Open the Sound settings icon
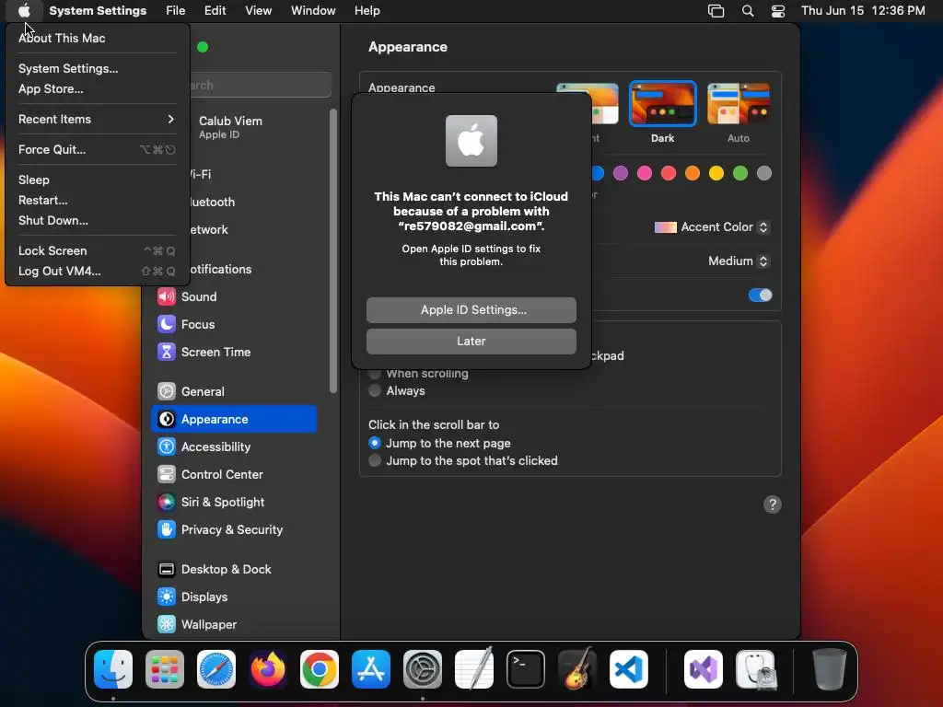The height and width of the screenshot is (707, 943). pos(167,296)
